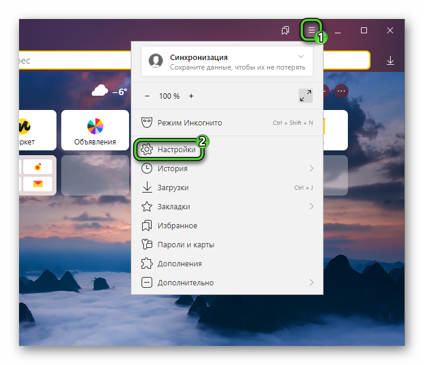The width and height of the screenshot is (424, 365).
Task: Click the −6° temperature reading
Action: pos(120,92)
